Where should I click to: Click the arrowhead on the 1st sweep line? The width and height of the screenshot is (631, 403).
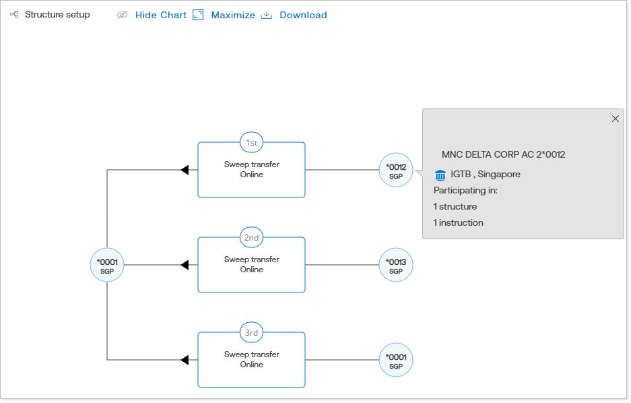coord(184,170)
